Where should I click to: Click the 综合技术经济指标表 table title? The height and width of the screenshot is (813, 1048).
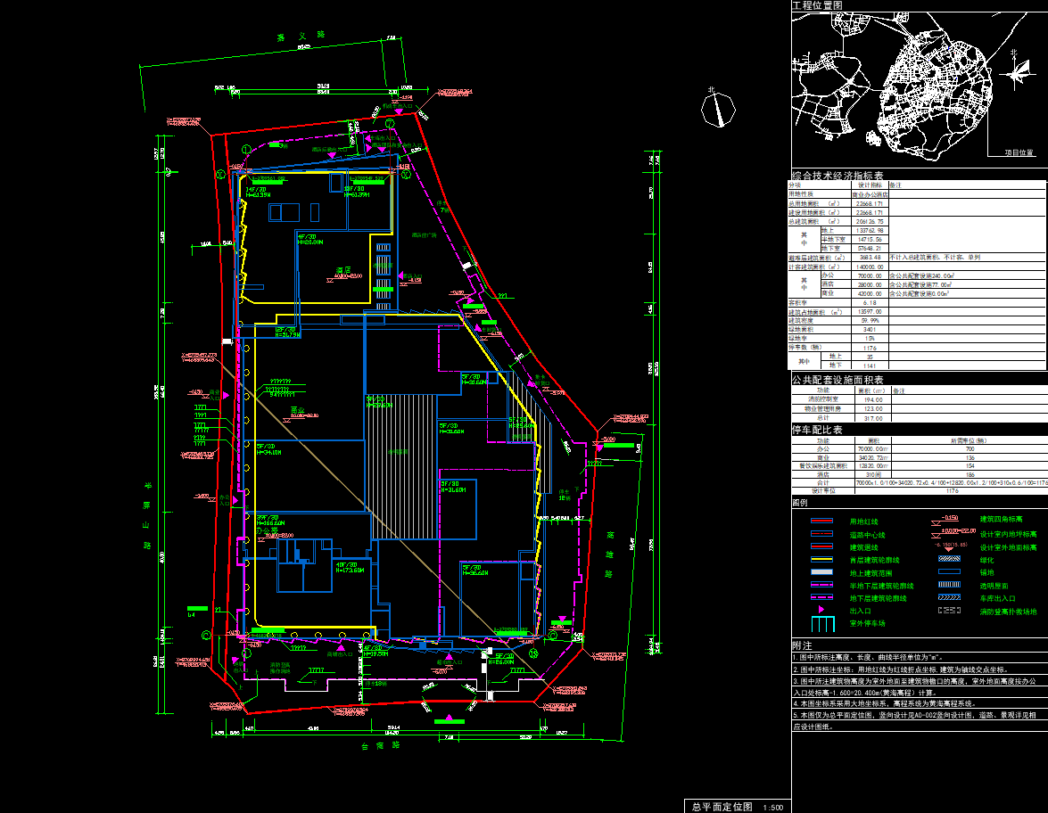[838, 177]
